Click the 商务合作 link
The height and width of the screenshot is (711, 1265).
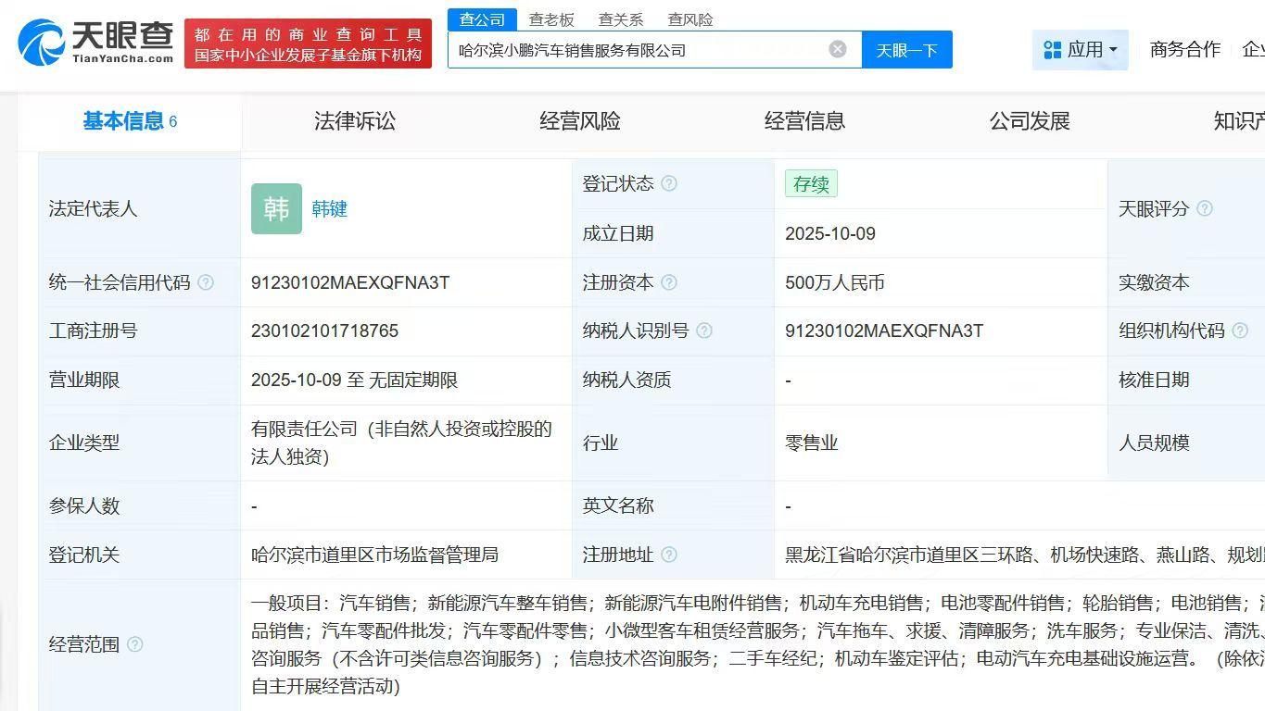[1185, 49]
